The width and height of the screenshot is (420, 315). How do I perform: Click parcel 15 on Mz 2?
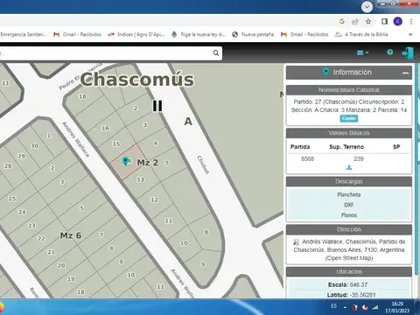(x=116, y=143)
